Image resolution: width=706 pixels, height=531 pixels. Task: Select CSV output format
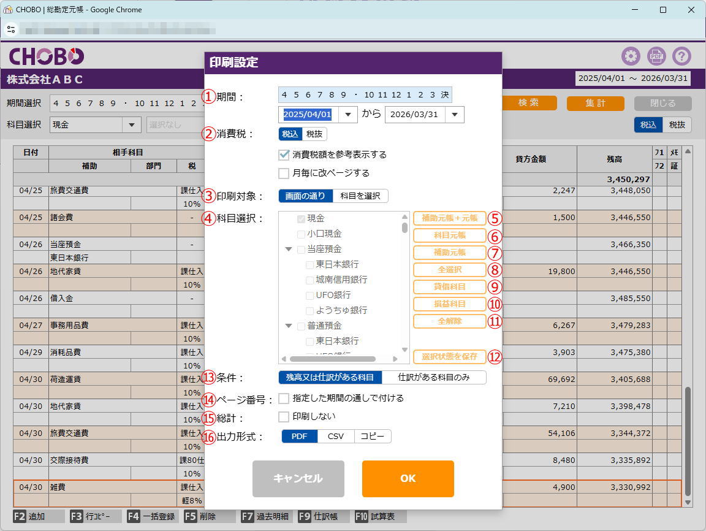point(336,437)
